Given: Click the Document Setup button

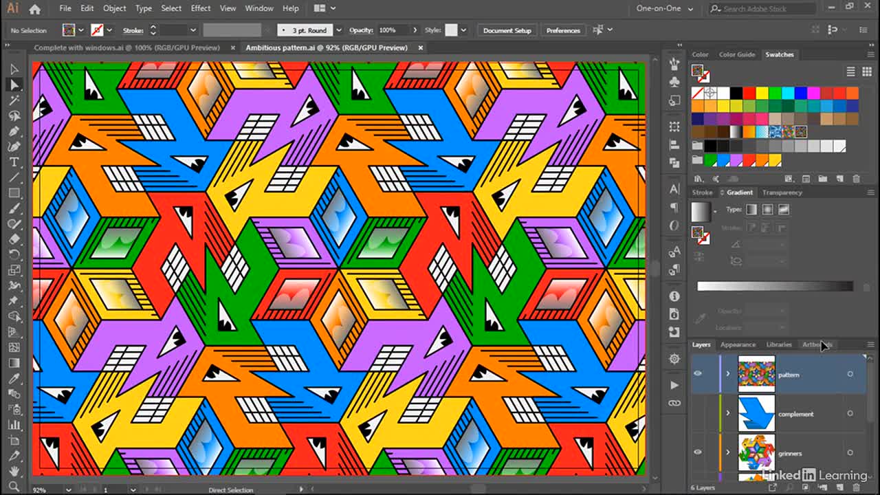Looking at the screenshot, I should [x=507, y=30].
